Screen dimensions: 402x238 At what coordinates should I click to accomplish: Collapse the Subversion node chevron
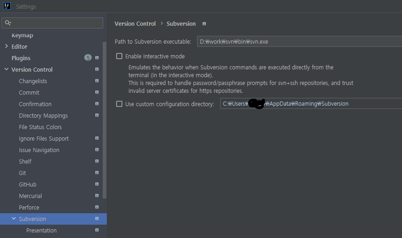(x=14, y=219)
